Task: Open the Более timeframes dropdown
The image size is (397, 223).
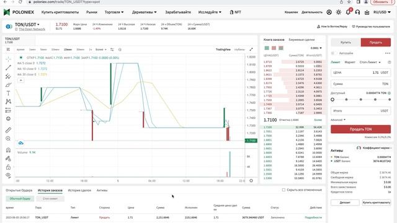Action: coord(101,50)
